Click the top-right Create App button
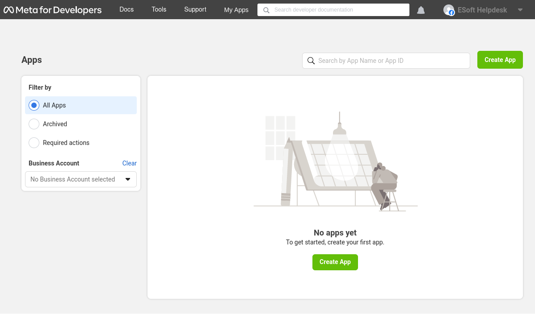Screen dimensions: 535x314 (x=500, y=60)
